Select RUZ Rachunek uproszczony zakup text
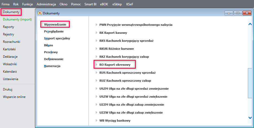The image size is (254, 128). point(125,81)
